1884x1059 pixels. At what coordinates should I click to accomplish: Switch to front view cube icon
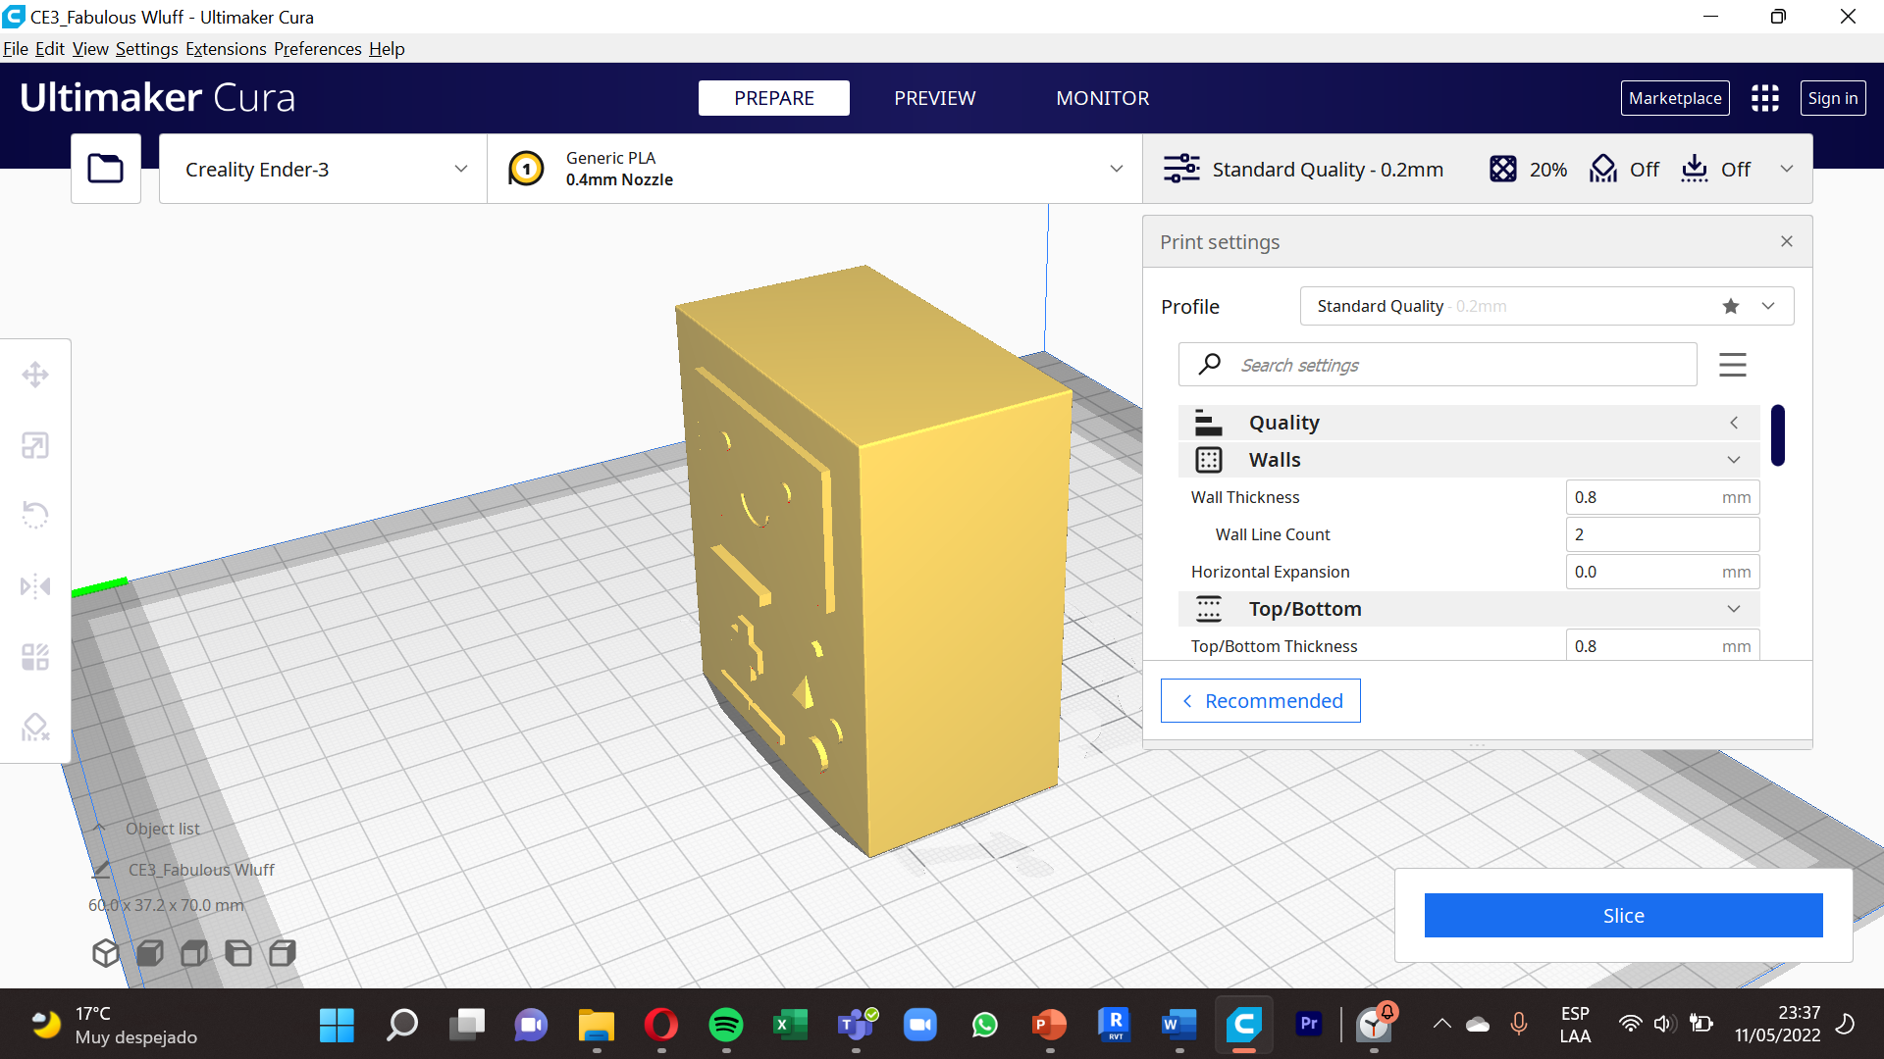(150, 953)
